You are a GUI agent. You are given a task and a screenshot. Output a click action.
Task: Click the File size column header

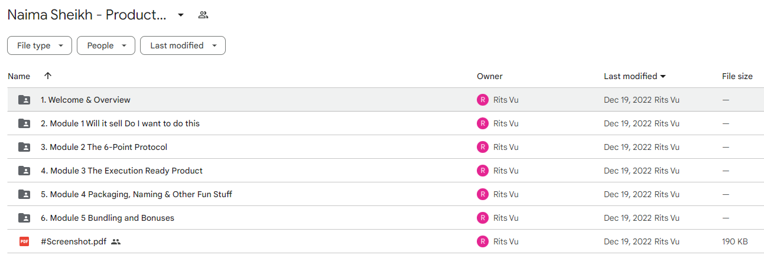point(737,76)
